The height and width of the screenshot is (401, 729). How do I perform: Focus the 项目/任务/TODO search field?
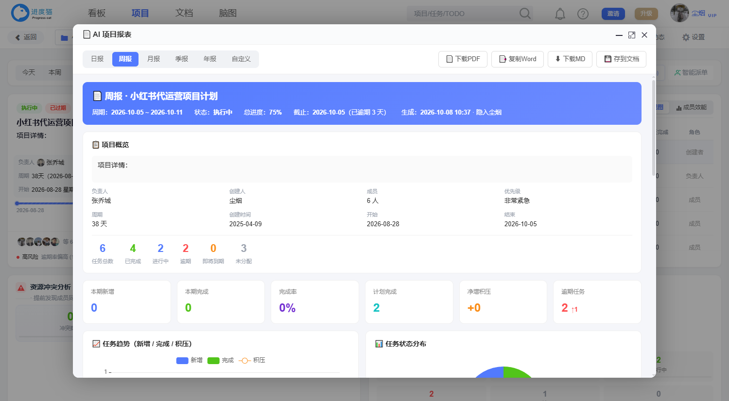pos(463,14)
